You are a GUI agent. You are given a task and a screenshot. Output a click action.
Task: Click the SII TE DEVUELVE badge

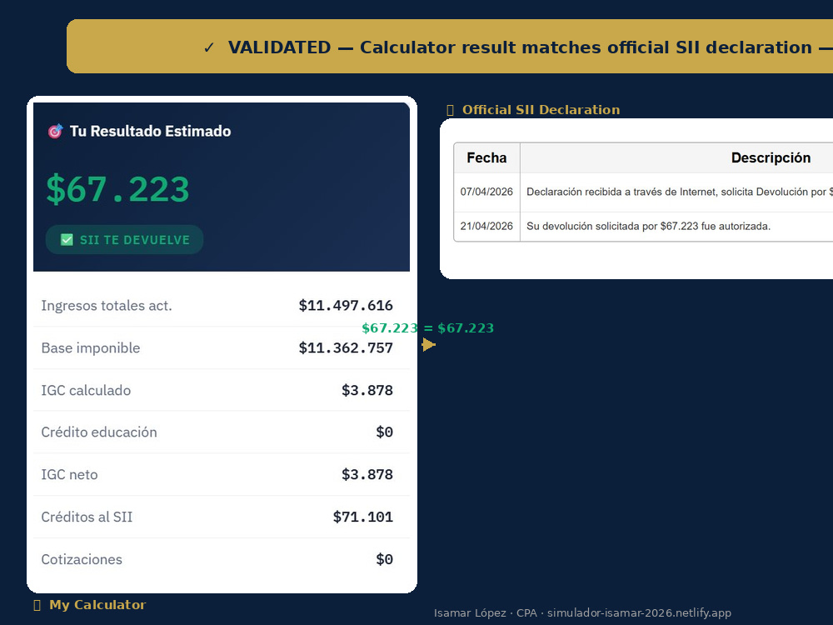124,240
